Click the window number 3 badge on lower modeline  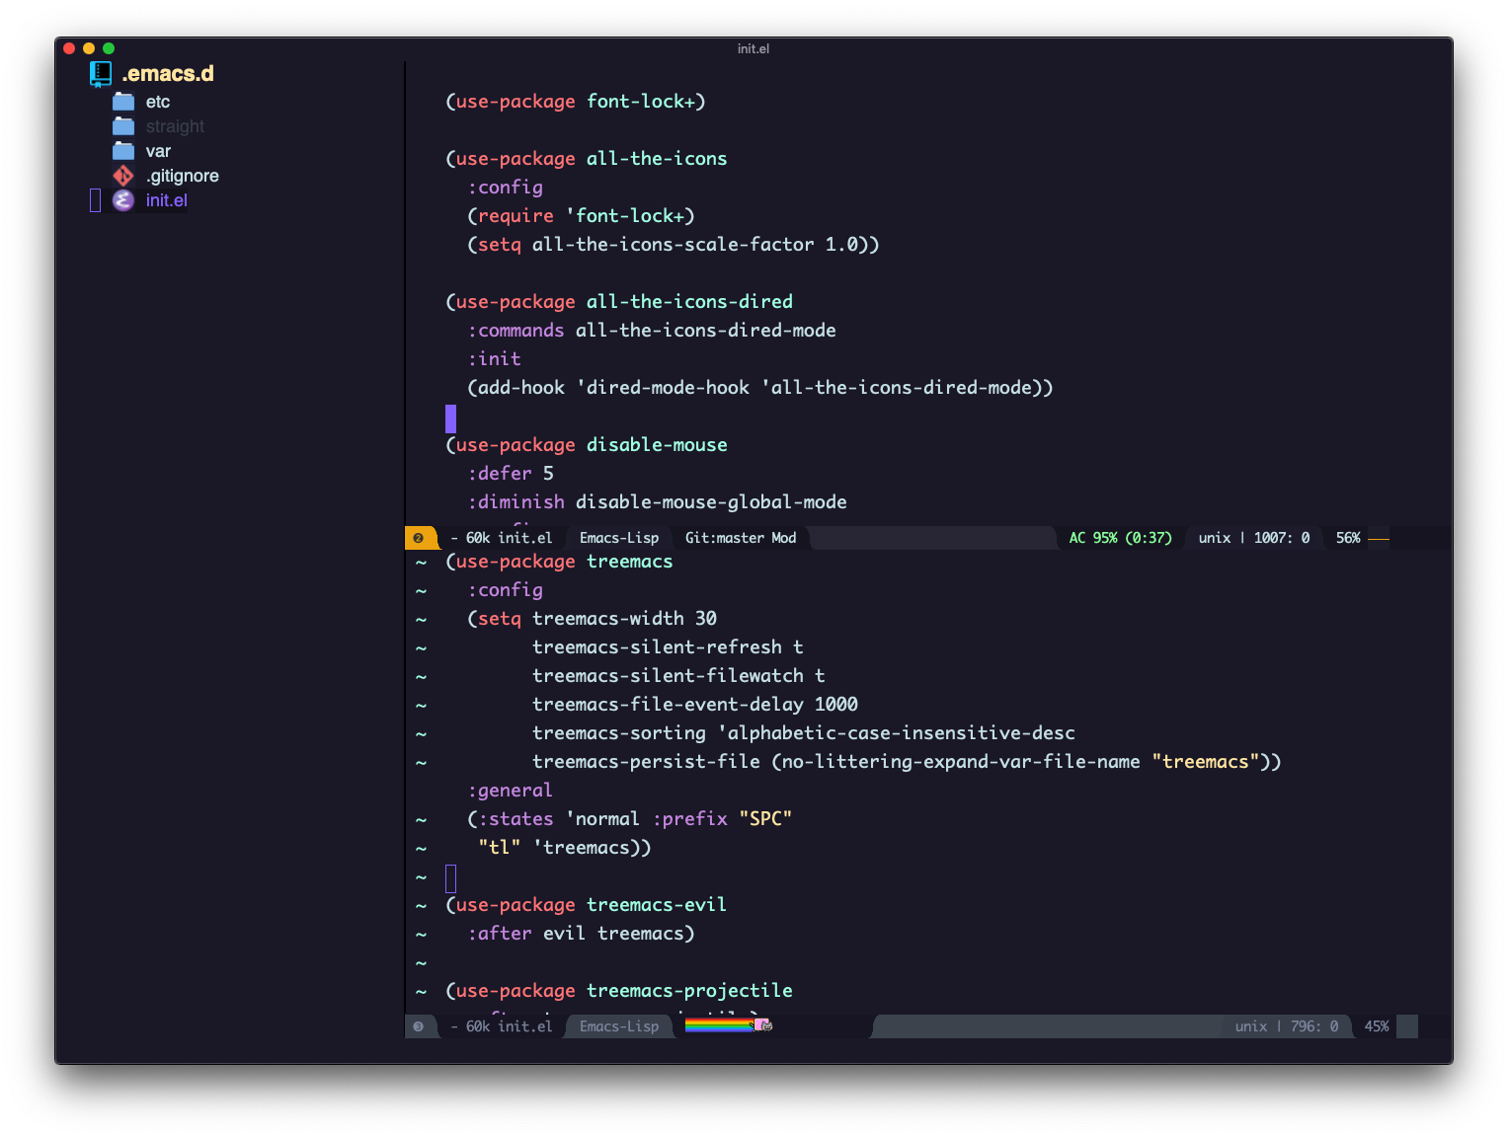point(421,1026)
